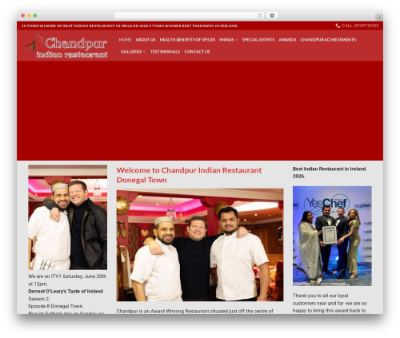The width and height of the screenshot is (400, 338).
Task: Click the Chandpur is an Award Winning Restaurant paragraph
Action: click(194, 311)
